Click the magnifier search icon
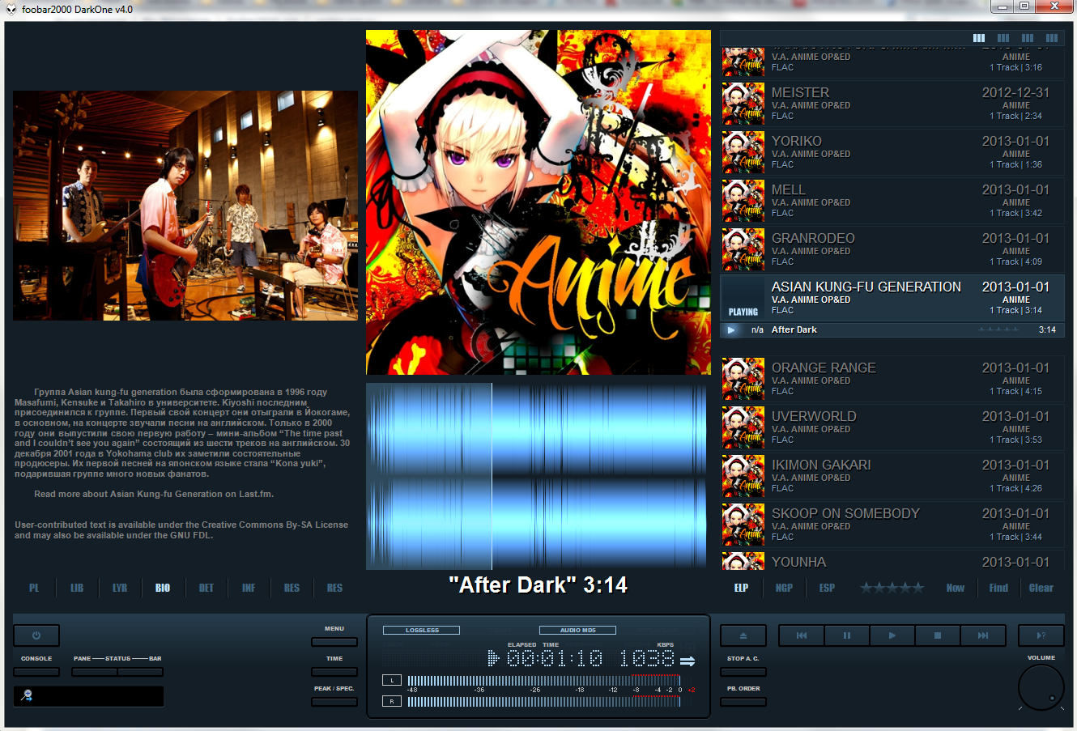The width and height of the screenshot is (1077, 731). pyautogui.click(x=26, y=695)
